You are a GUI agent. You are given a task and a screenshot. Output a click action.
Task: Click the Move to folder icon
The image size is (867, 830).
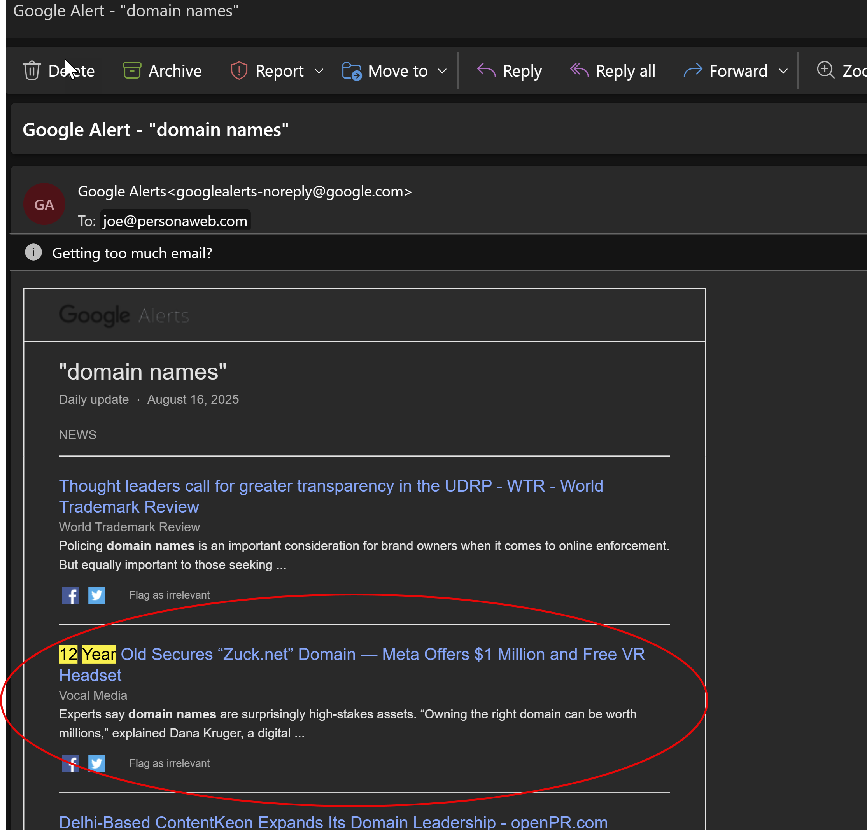point(352,71)
